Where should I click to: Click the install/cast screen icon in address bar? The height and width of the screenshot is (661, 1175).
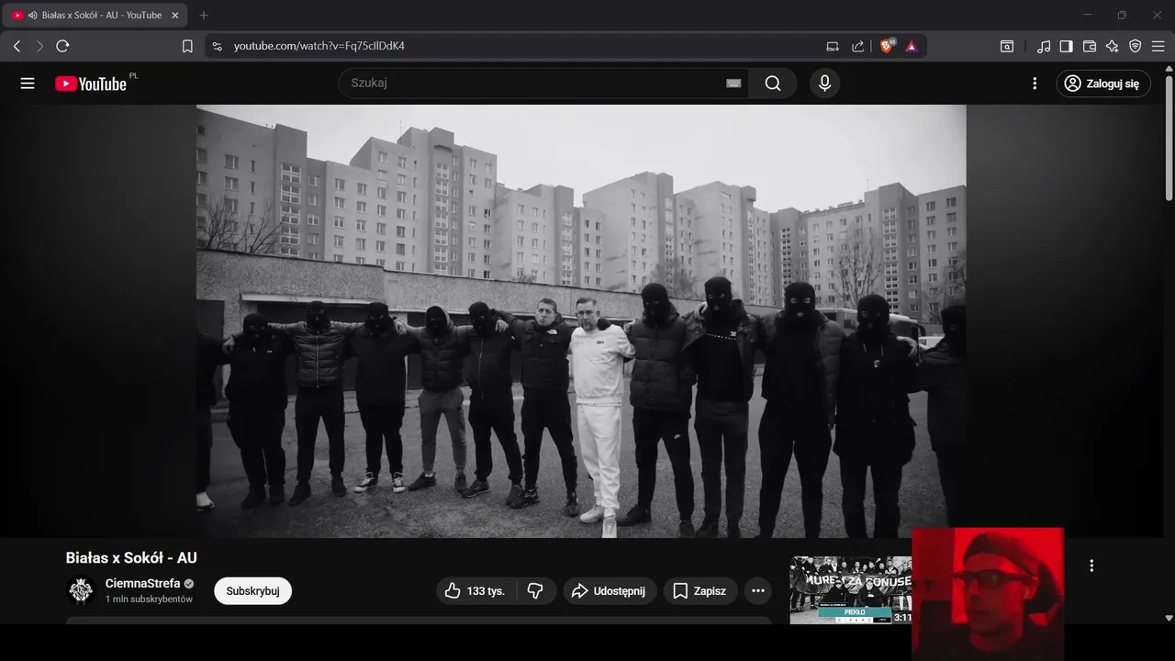[833, 46]
